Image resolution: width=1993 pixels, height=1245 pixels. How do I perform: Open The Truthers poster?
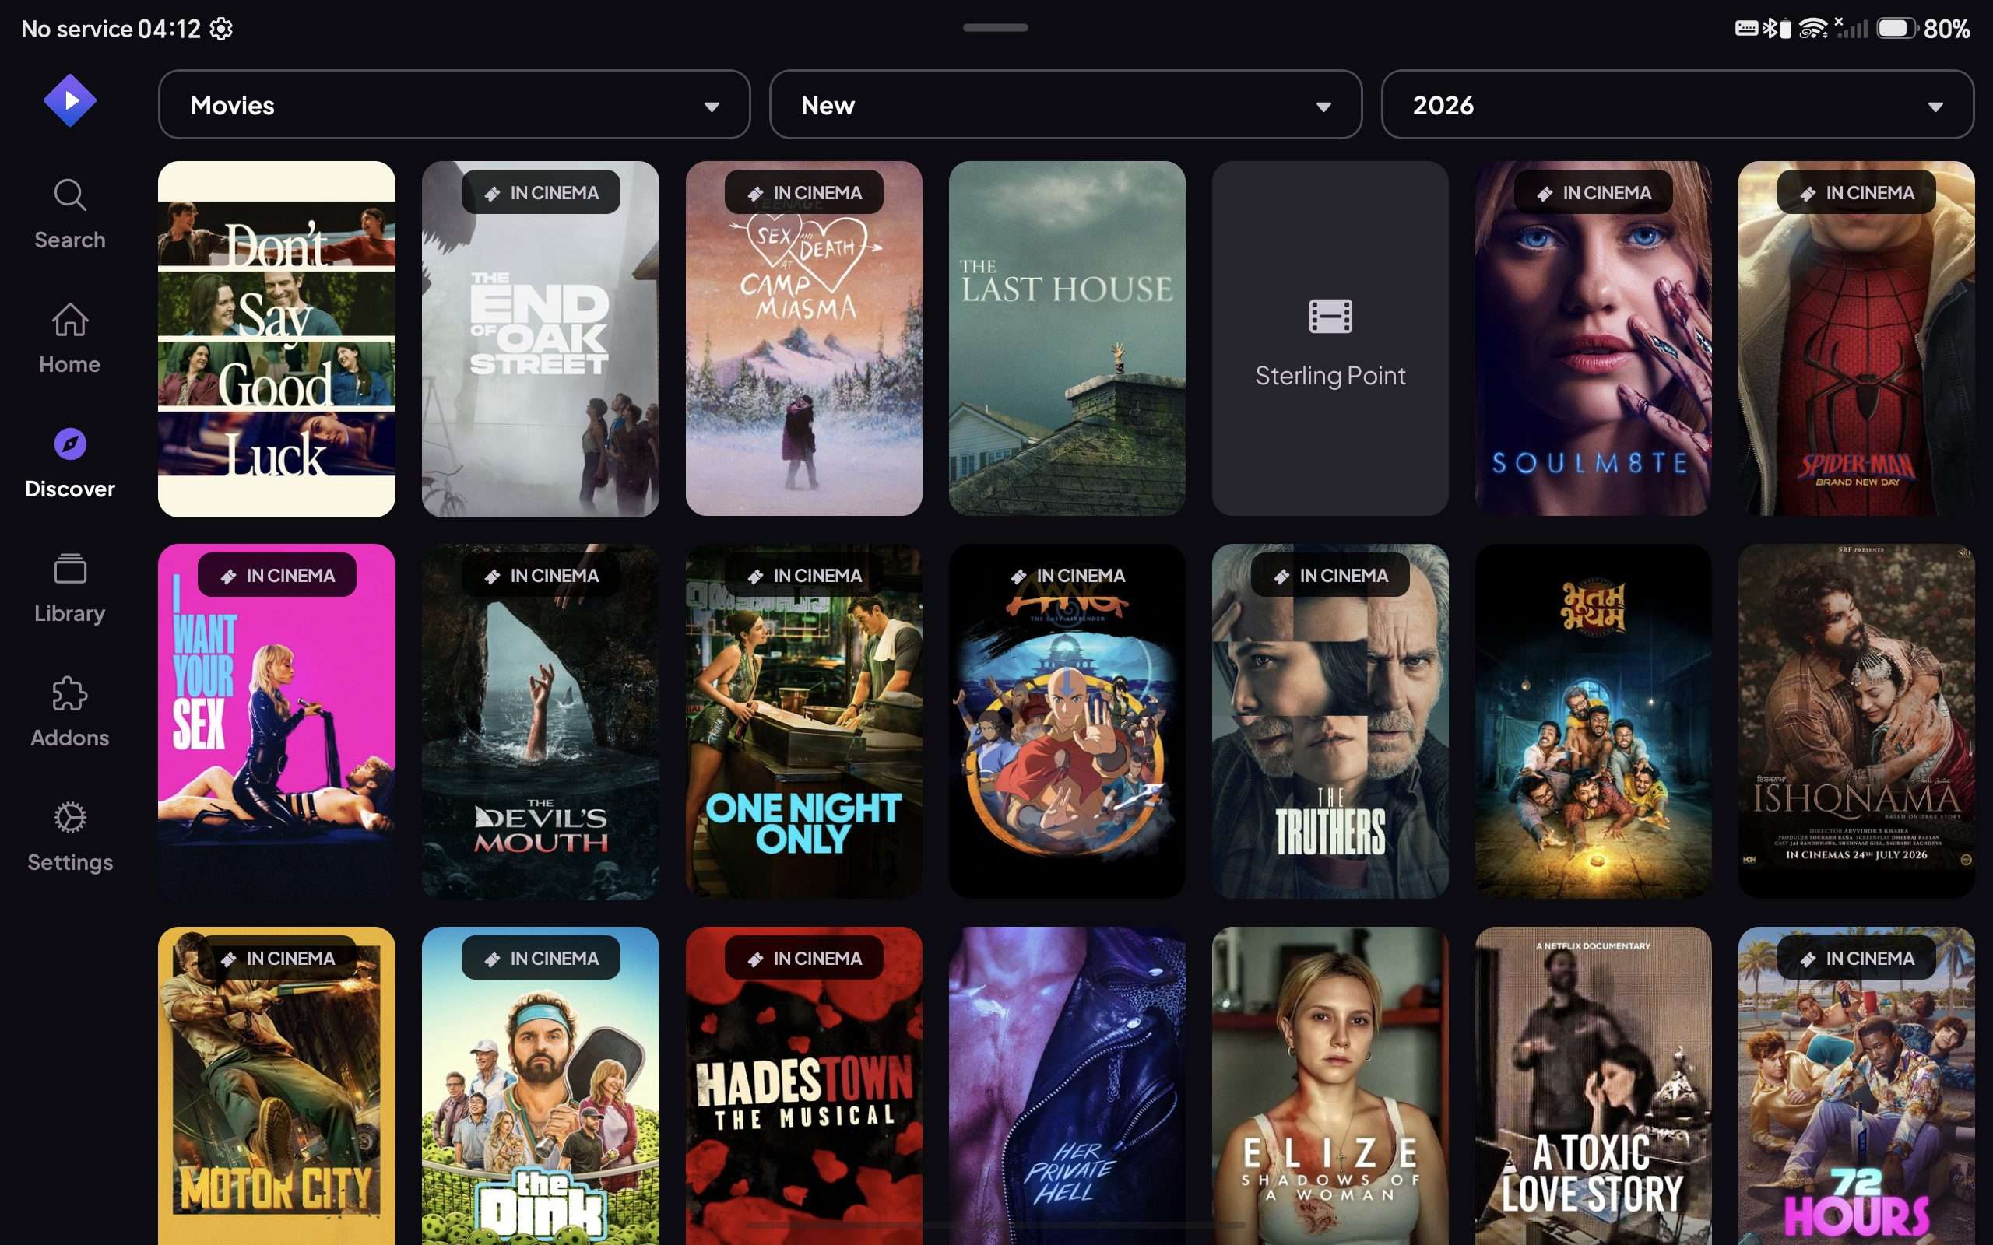tap(1330, 721)
